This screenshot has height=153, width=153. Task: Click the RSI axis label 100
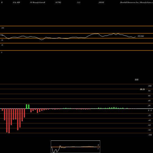click(x=2, y=28)
